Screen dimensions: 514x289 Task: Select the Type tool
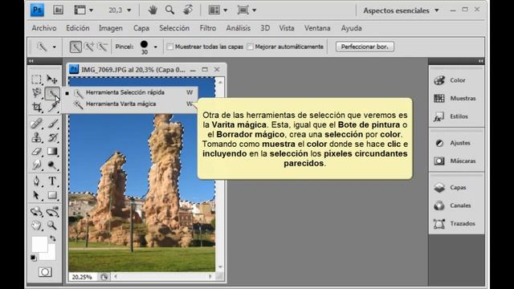[x=52, y=181]
